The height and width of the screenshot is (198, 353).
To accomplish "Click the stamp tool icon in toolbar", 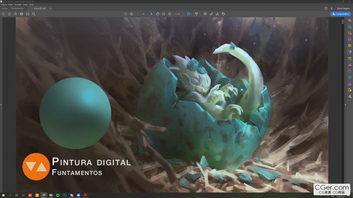I will pos(223,14).
